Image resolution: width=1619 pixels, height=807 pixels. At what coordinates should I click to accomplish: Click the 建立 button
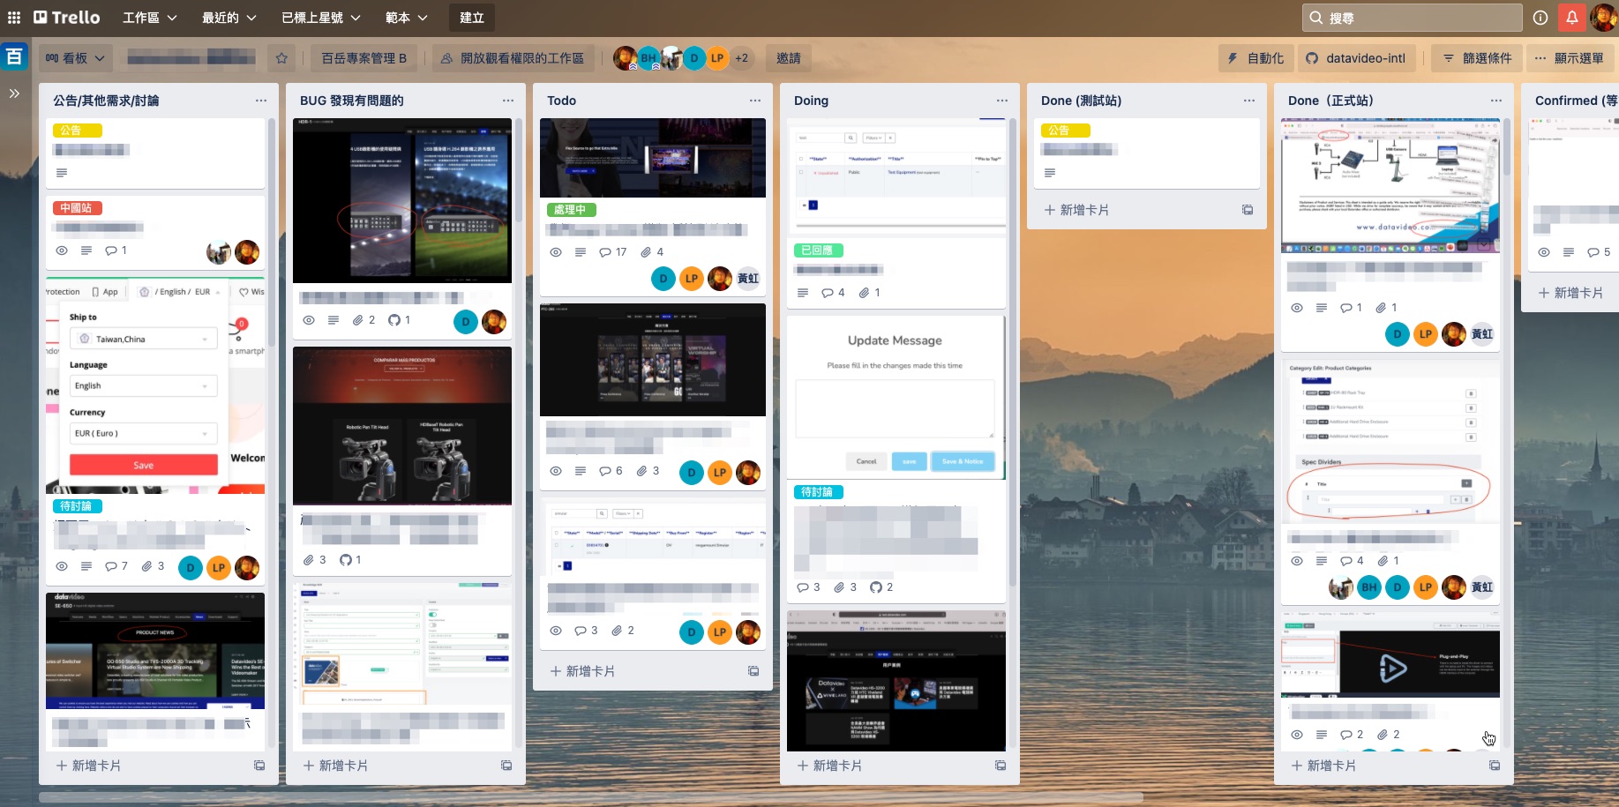coord(472,18)
